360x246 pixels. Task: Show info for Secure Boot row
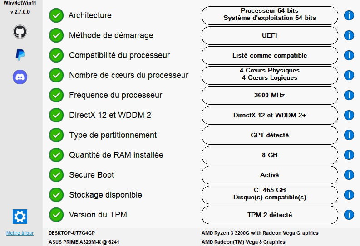click(x=349, y=175)
